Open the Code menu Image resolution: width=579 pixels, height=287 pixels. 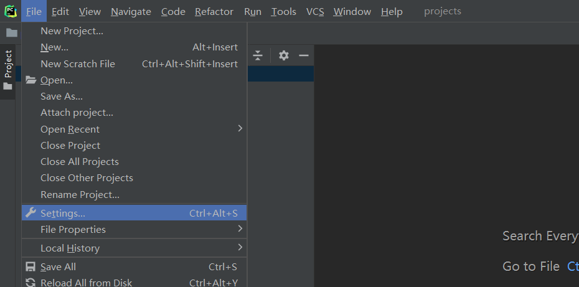173,11
